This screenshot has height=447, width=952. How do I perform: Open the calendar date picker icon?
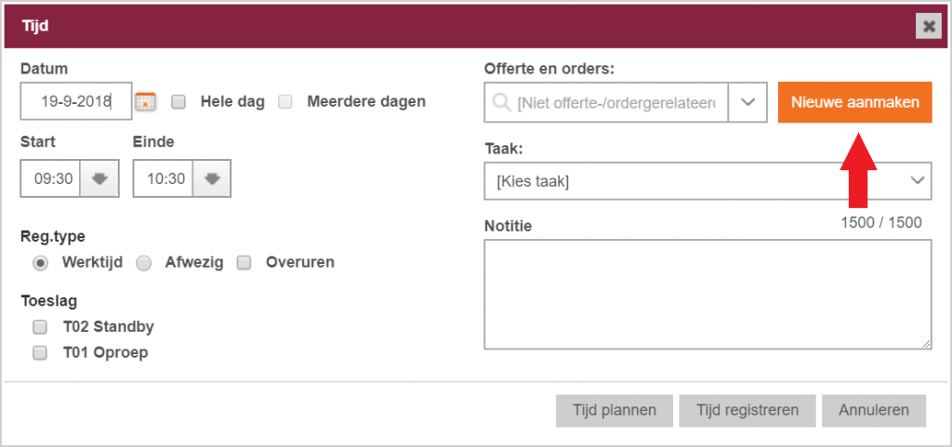(x=146, y=101)
